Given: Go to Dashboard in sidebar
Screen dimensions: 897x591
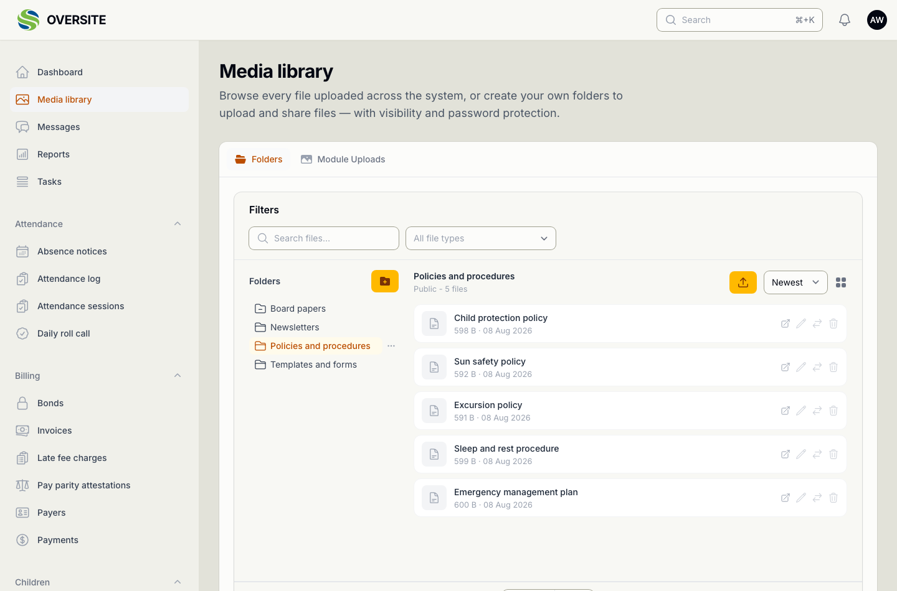Looking at the screenshot, I should pyautogui.click(x=100, y=72).
